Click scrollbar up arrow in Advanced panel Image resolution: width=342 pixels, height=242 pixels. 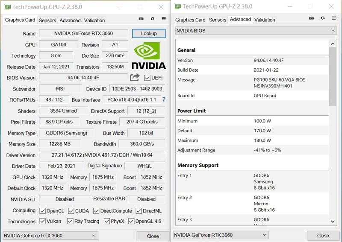coord(333,44)
